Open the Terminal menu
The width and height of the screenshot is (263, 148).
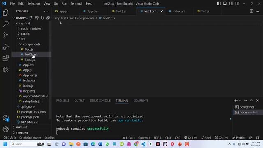(76, 4)
